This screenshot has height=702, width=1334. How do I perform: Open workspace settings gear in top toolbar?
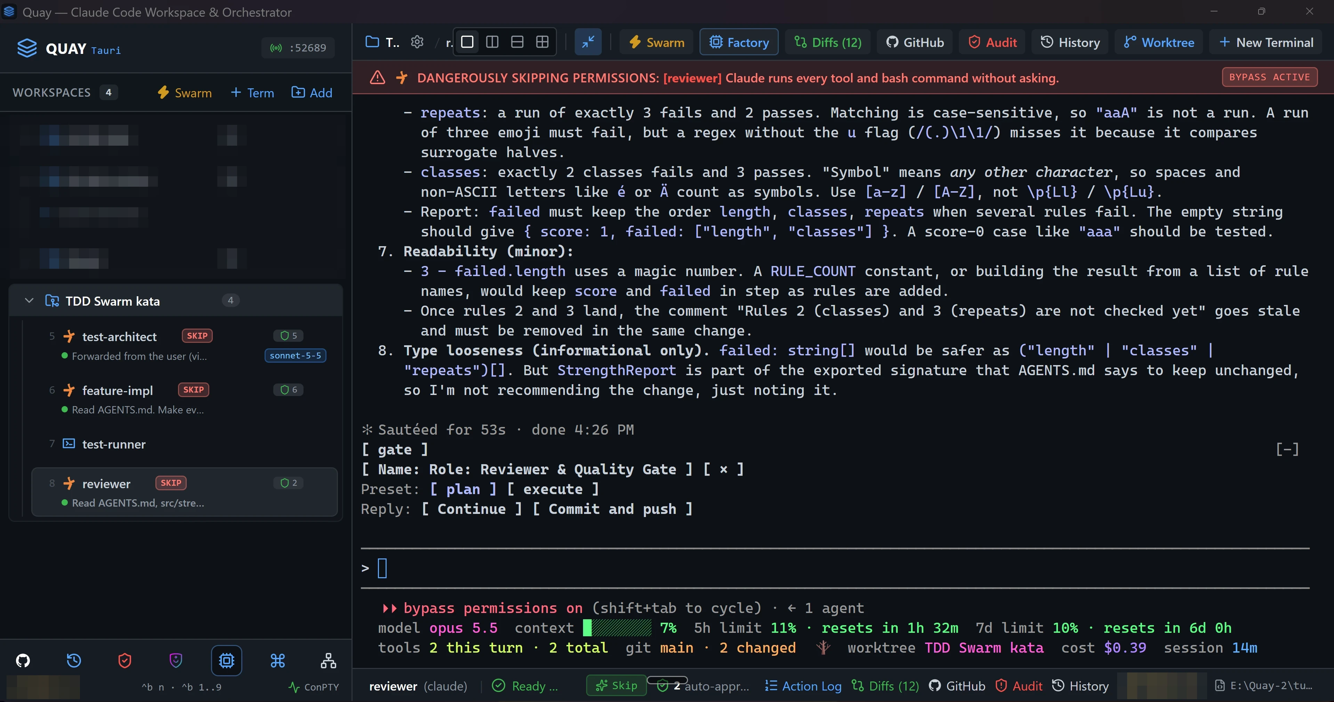click(417, 42)
